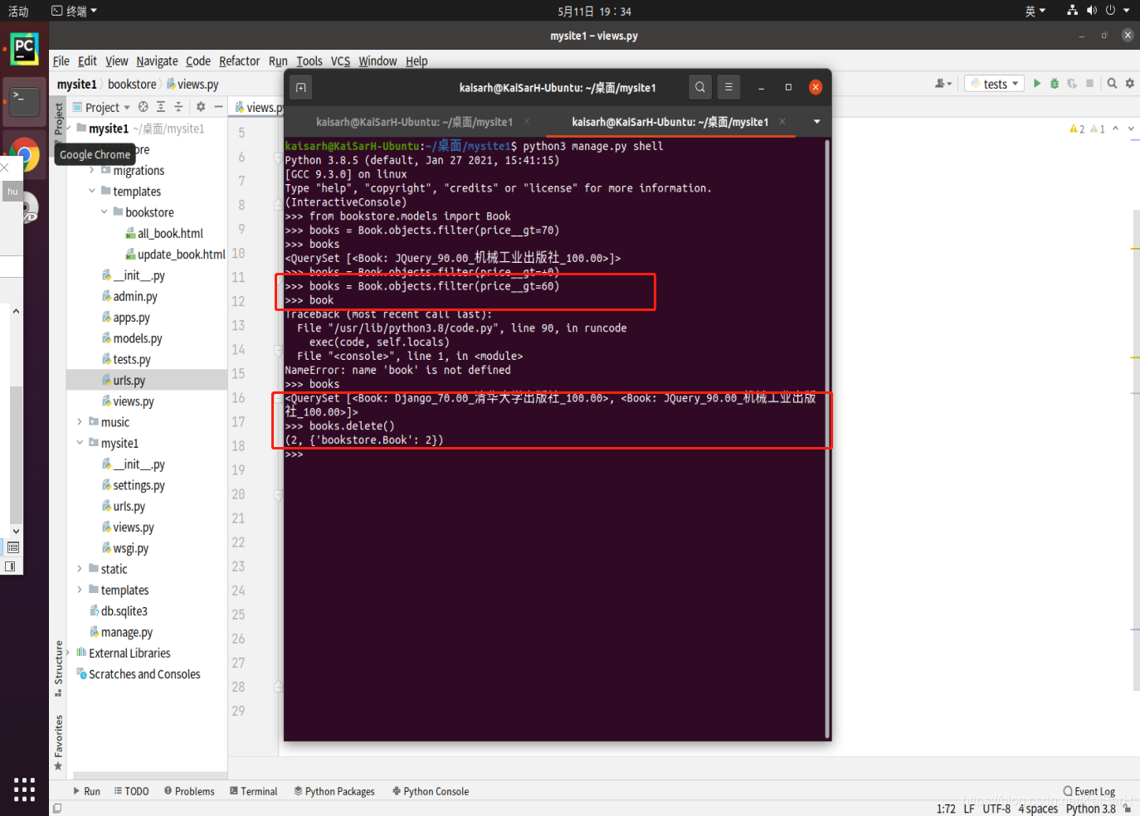Collapse the inner mysite1 folder
Image resolution: width=1140 pixels, height=816 pixels.
pyautogui.click(x=80, y=443)
